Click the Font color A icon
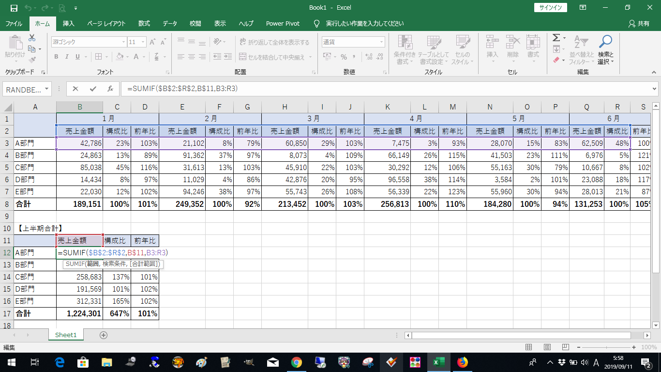This screenshot has height=372, width=661. click(x=136, y=57)
